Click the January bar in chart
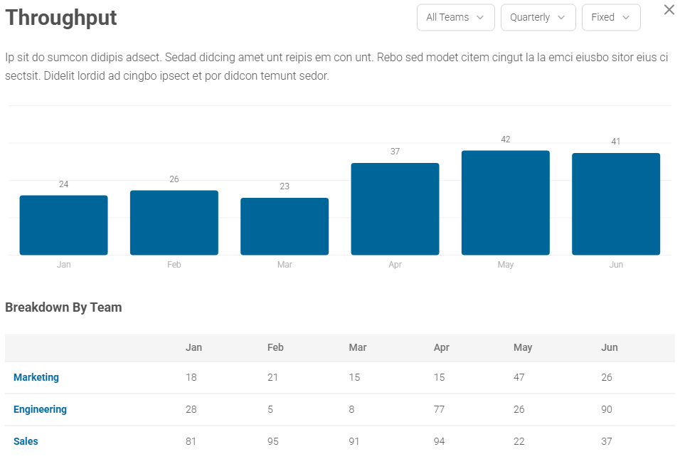Viewport: 680px width, 464px height. (x=63, y=225)
